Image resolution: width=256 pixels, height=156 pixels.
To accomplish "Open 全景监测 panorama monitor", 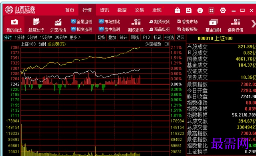I will pos(82,22).
